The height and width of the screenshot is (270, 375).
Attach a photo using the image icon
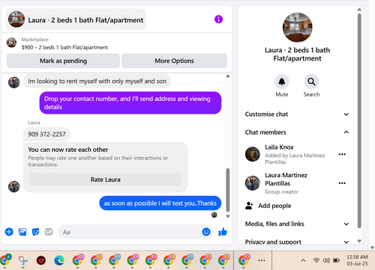pos(22,232)
